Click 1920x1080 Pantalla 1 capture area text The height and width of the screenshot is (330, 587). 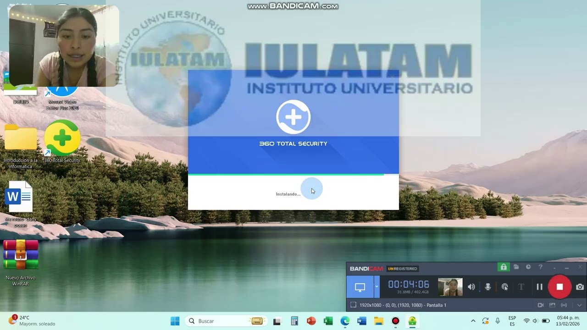tap(403, 305)
